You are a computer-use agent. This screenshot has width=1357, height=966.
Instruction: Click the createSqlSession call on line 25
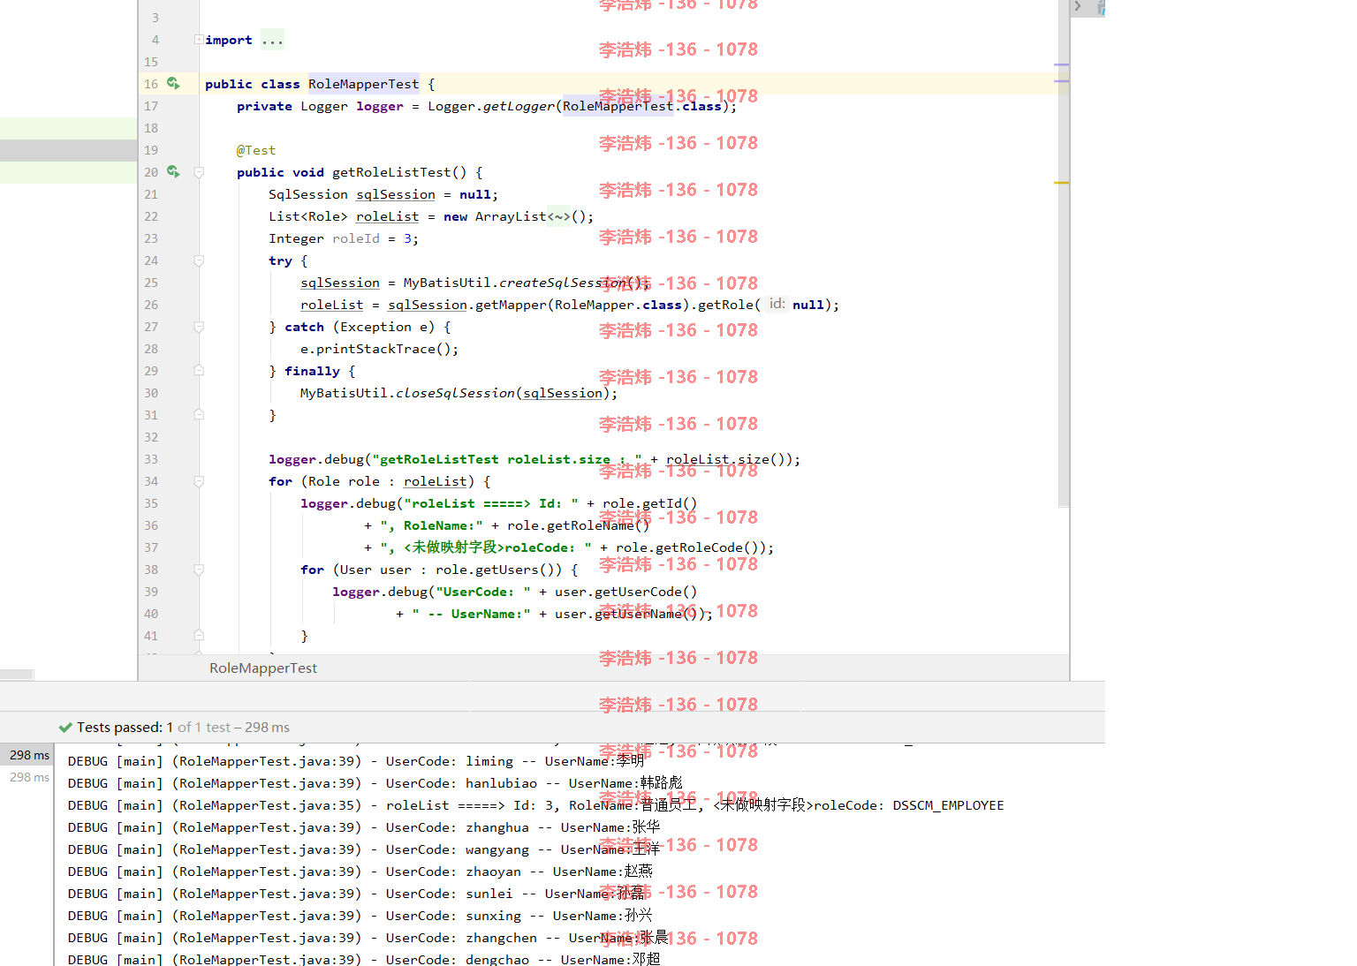point(562,283)
